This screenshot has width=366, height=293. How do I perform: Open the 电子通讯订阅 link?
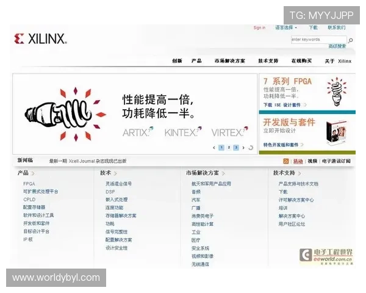(x=336, y=161)
